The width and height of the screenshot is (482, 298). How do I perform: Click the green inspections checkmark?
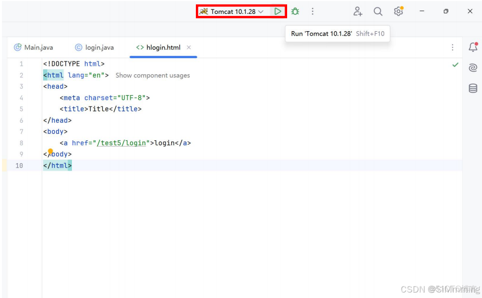[x=456, y=64]
